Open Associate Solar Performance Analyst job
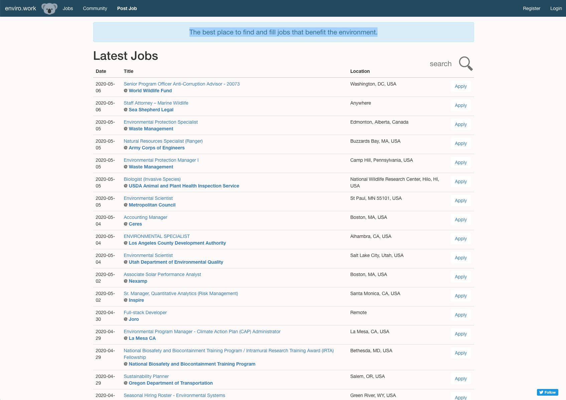The width and height of the screenshot is (566, 400). point(162,274)
